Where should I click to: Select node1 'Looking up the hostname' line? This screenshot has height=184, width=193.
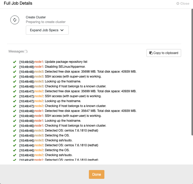point(50,121)
